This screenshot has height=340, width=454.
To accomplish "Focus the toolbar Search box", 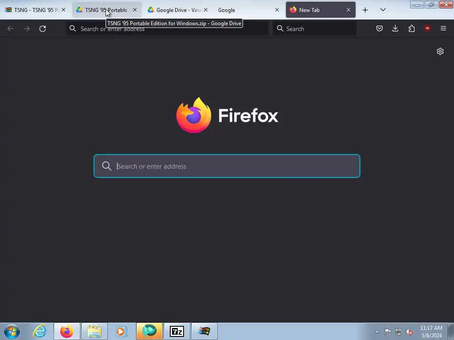I will [x=315, y=29].
